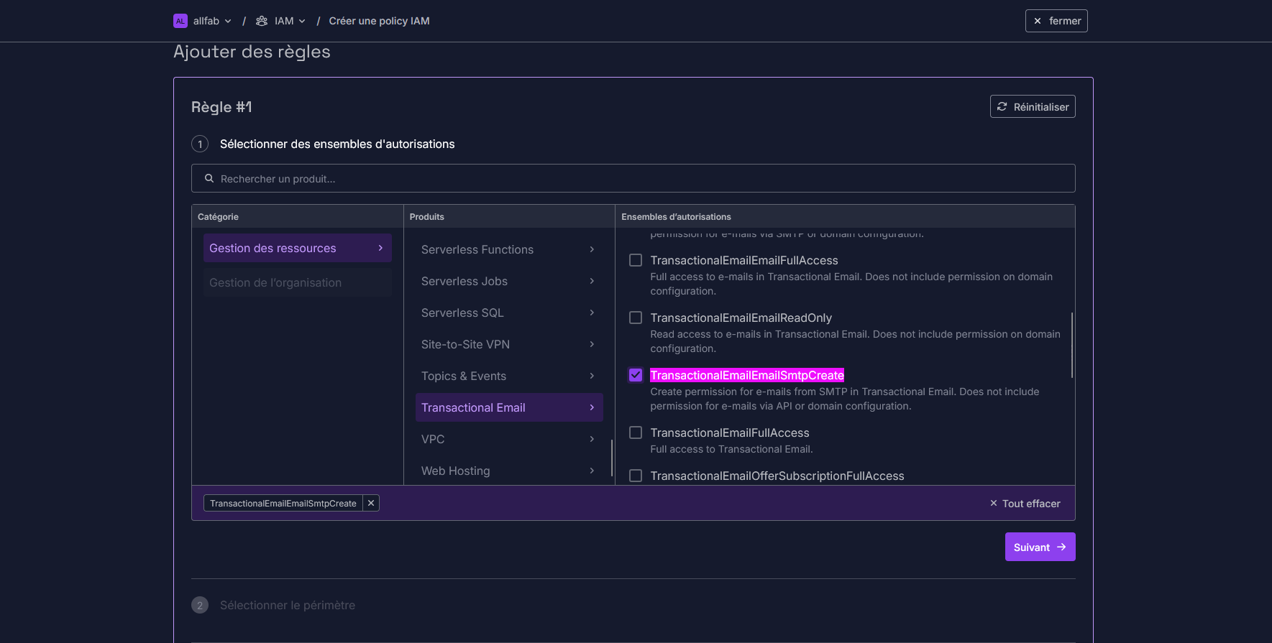
Task: Click Tout effacer to clear selections
Action: (x=1025, y=503)
